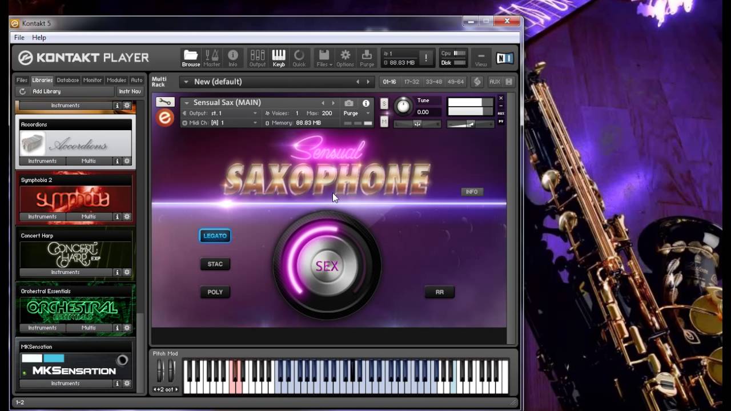Open Accordions library settings gear
Viewport: 731px width, 411px height.
click(127, 161)
